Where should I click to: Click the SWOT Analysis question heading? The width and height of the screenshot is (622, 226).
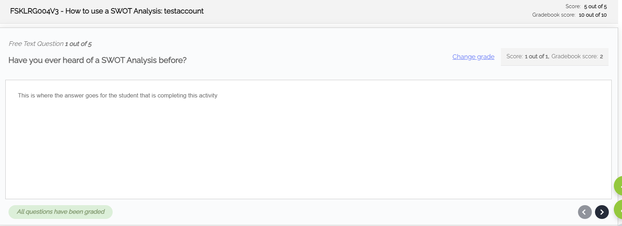pos(97,60)
